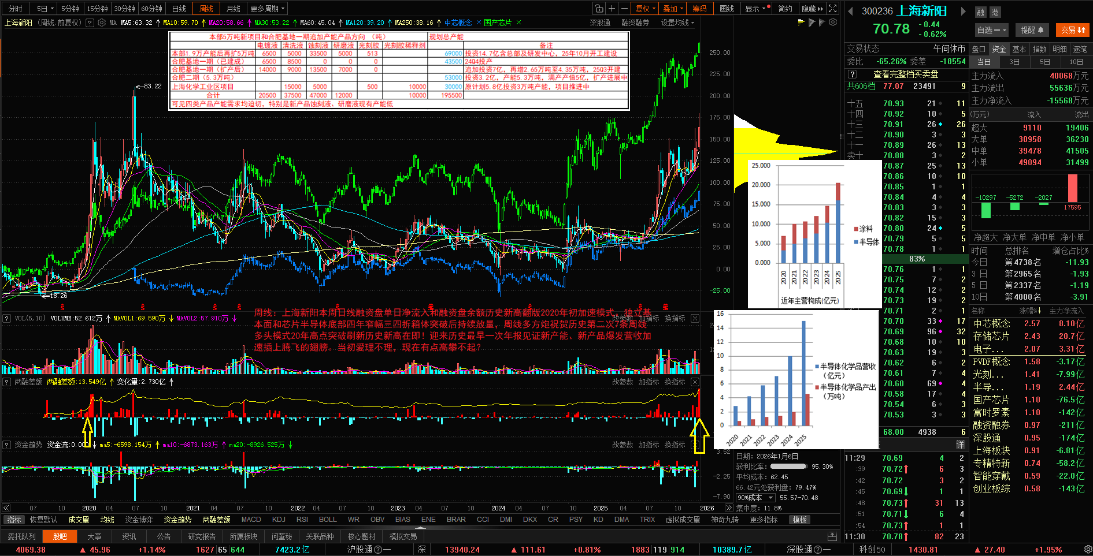The width and height of the screenshot is (1093, 556).
Task: Toggle the 深股通 overlay
Action: pos(600,23)
